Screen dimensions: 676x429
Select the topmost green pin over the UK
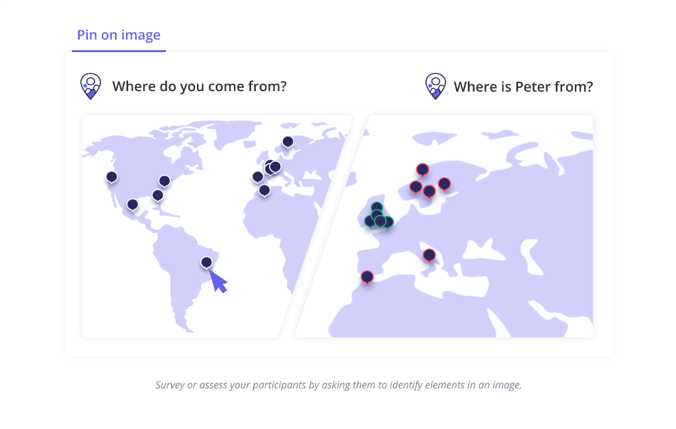click(377, 208)
